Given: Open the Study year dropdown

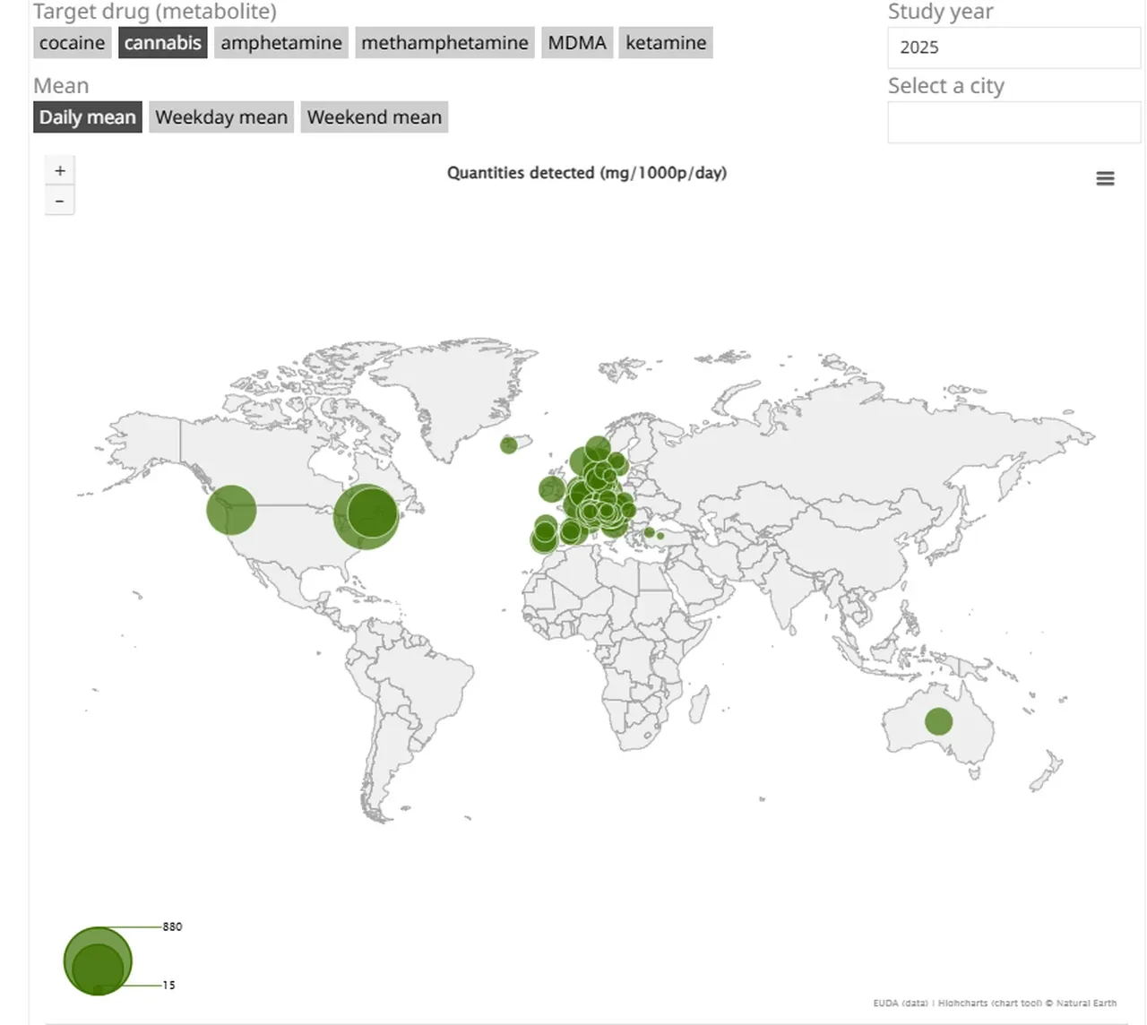Looking at the screenshot, I should coord(1013,47).
